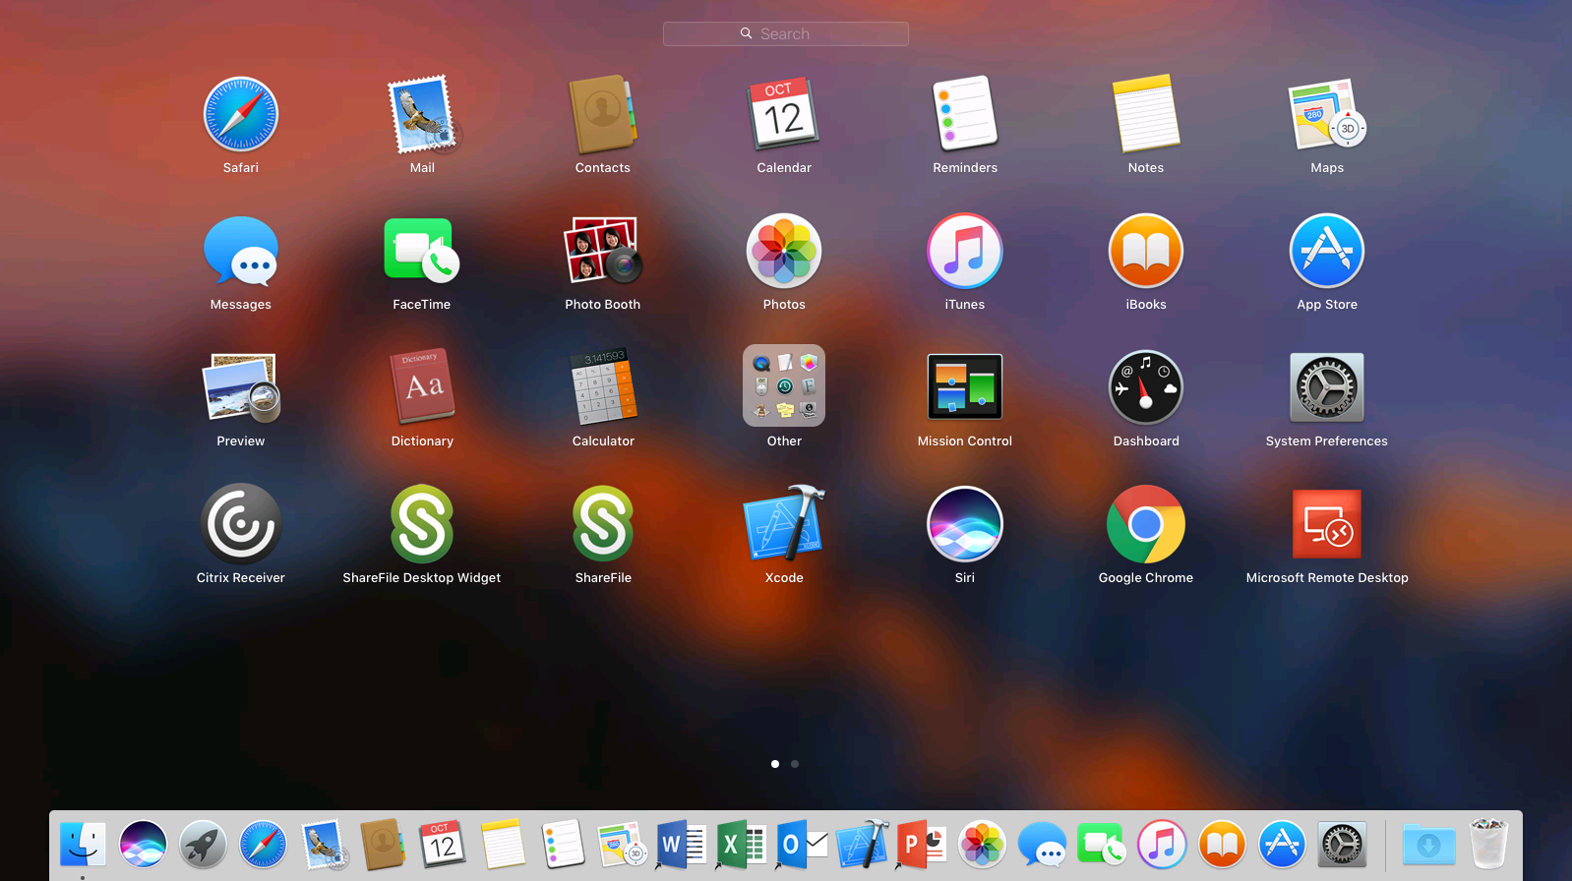Open Mission Control
This screenshot has width=1572, height=881.
coord(965,387)
